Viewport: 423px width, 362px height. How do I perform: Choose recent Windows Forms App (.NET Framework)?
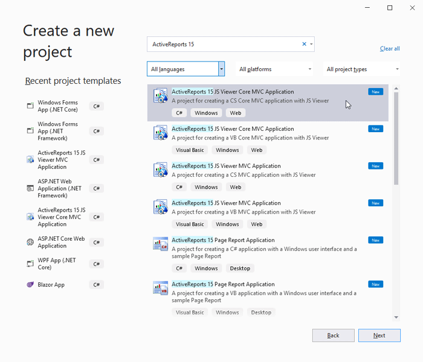tap(65, 131)
